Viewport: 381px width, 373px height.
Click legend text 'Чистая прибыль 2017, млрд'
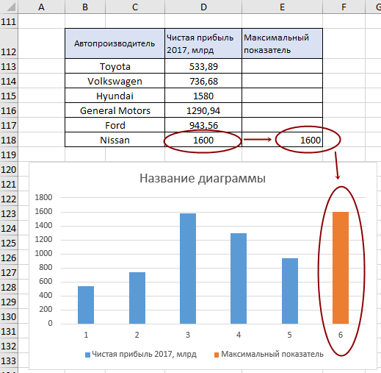144,355
